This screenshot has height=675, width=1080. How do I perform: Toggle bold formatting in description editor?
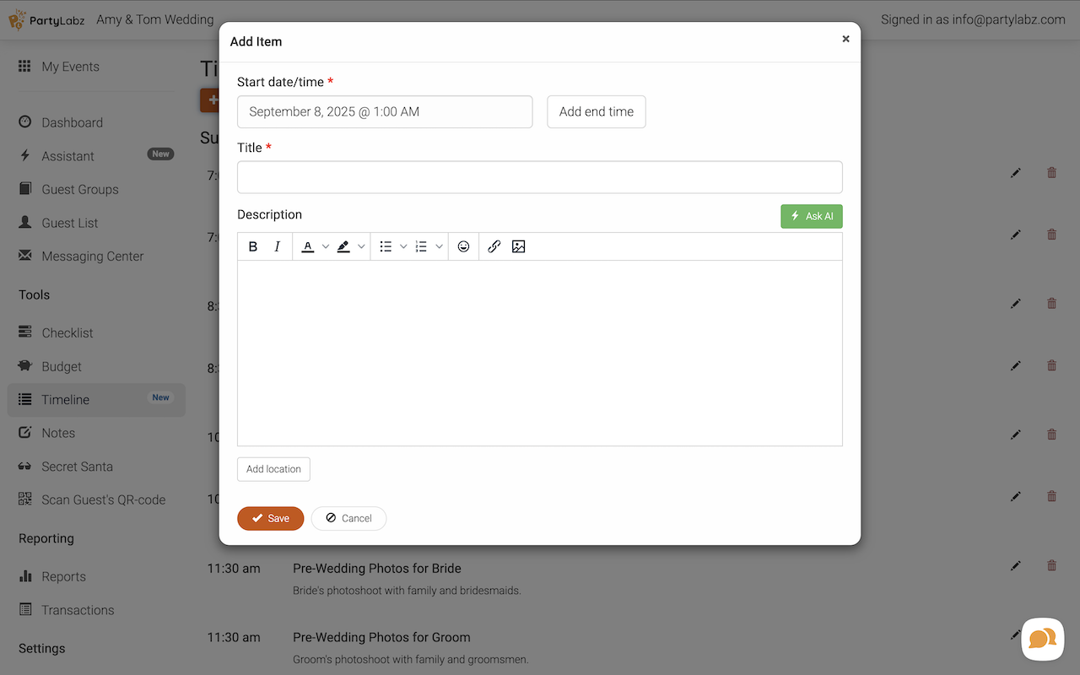click(253, 246)
